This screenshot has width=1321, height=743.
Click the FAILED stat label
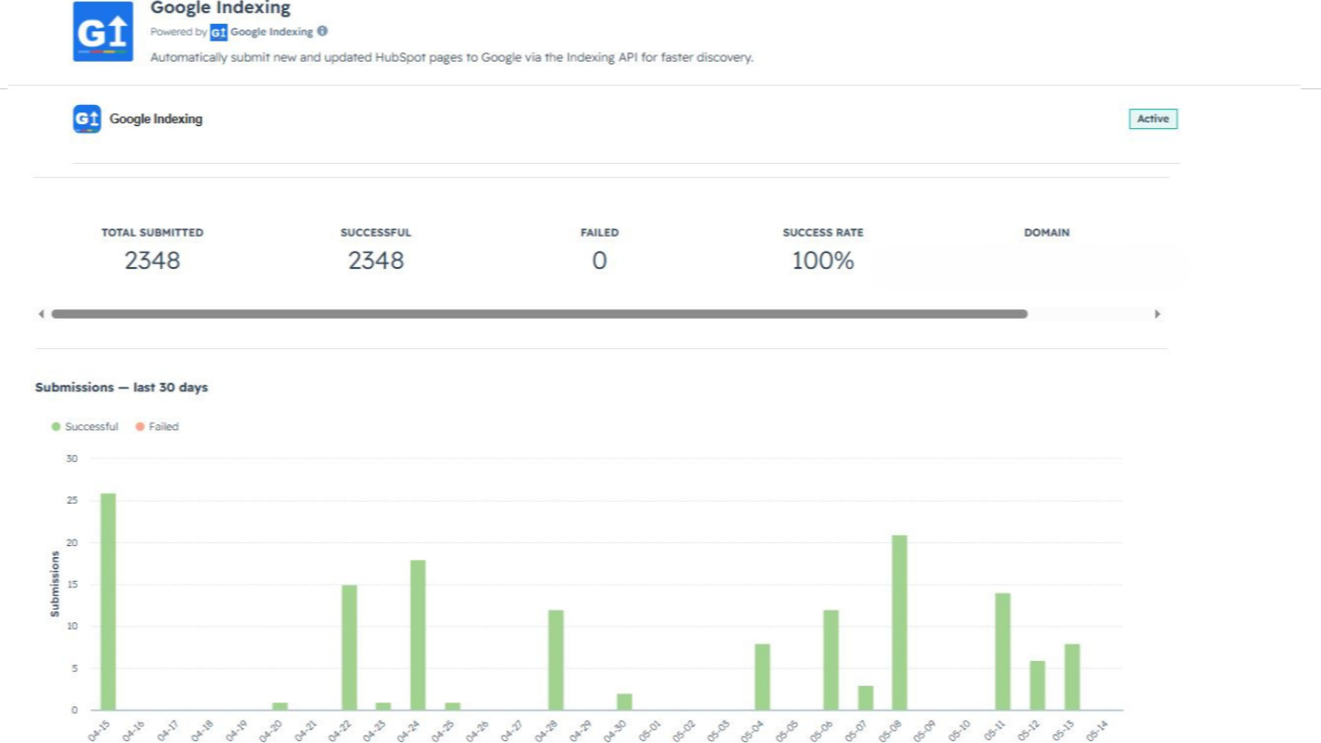(x=599, y=233)
